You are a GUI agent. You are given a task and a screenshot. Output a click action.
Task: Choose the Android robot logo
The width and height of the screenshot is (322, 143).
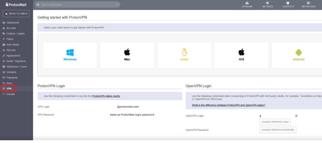tap(299, 52)
